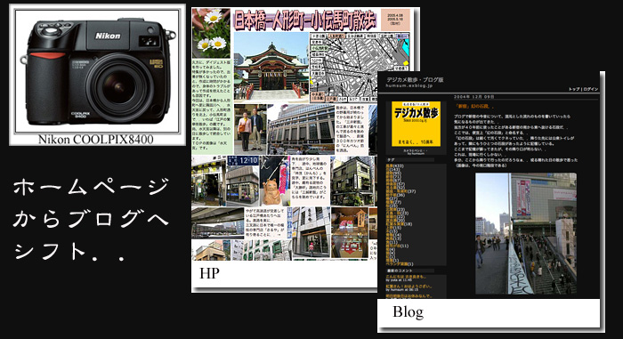Open the photo showing the 12:10 clock
The width and height of the screenshot is (623, 339).
coord(242,181)
